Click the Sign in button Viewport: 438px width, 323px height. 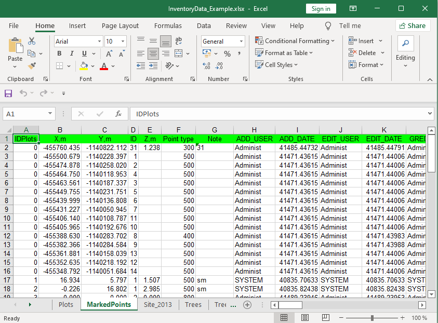321,9
